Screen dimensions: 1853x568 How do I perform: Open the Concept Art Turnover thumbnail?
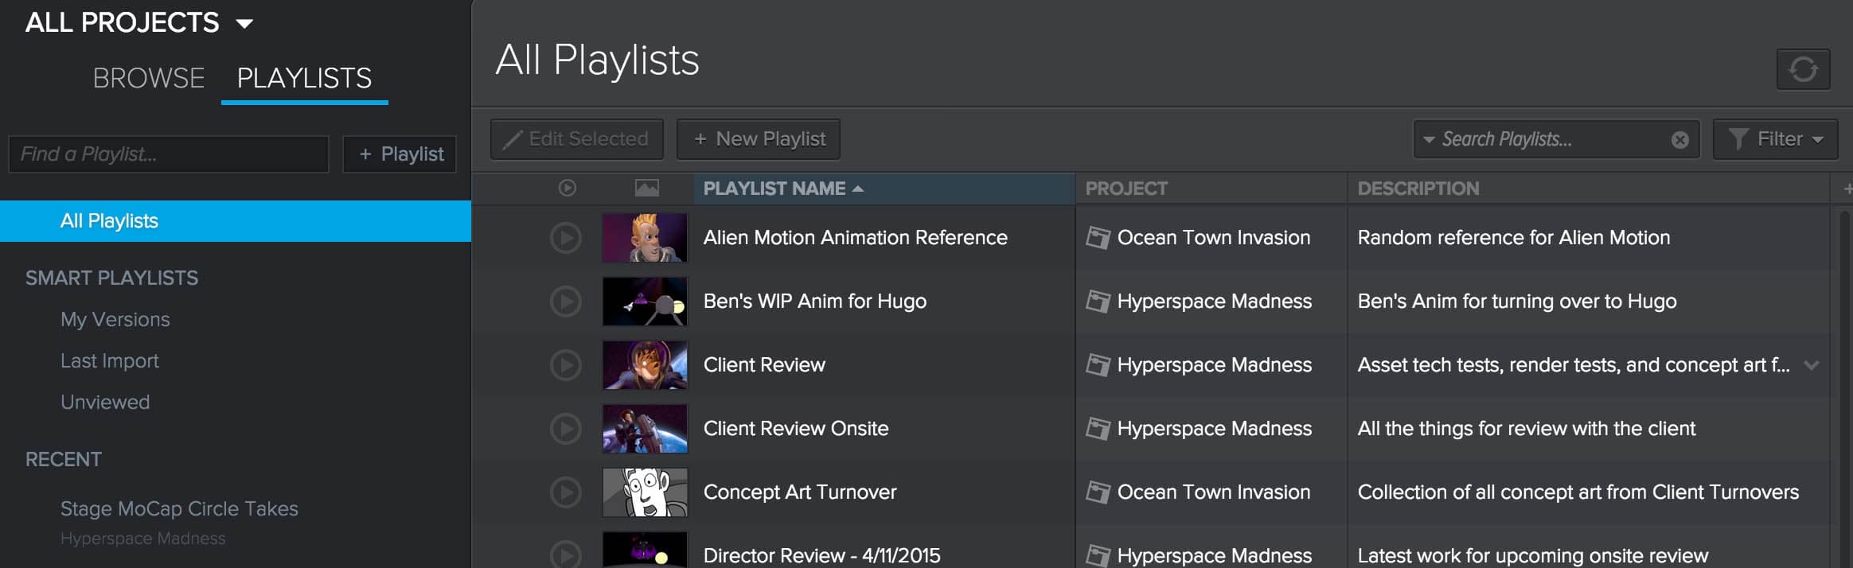click(x=645, y=492)
